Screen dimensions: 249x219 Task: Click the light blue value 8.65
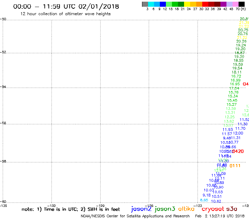click(204, 200)
